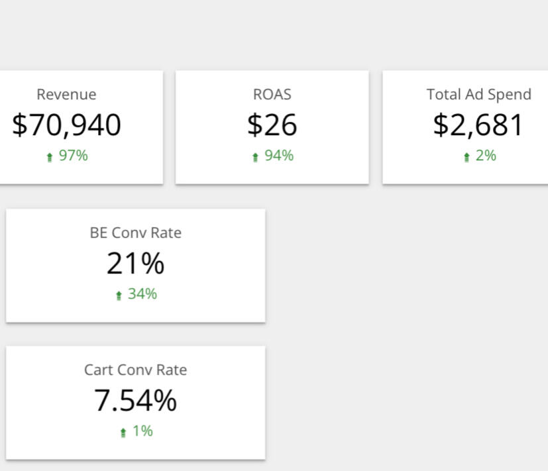Image resolution: width=548 pixels, height=471 pixels.
Task: Click the $2,681 ad spend value
Action: (x=478, y=125)
